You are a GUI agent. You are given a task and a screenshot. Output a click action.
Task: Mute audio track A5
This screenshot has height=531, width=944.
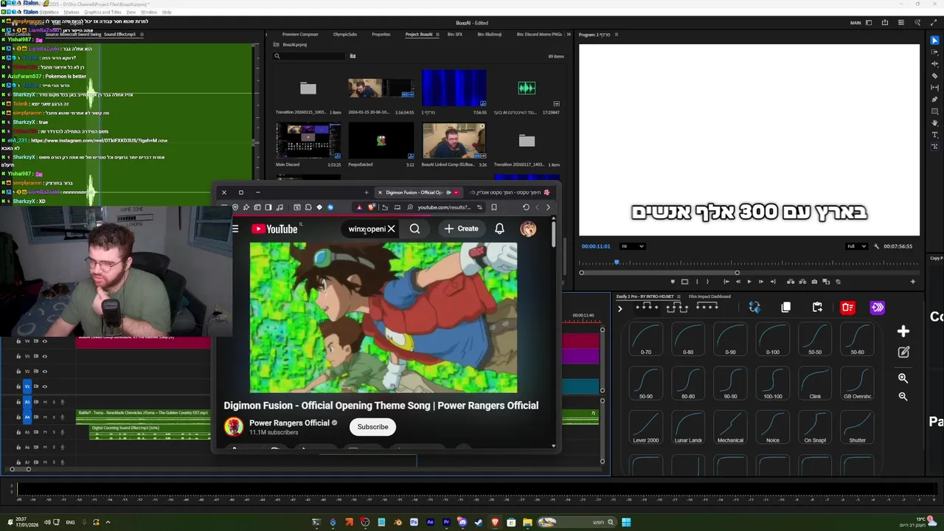tap(45, 432)
